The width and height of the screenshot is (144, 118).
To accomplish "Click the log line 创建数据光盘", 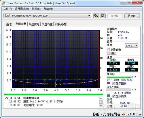I will (31, 98).
